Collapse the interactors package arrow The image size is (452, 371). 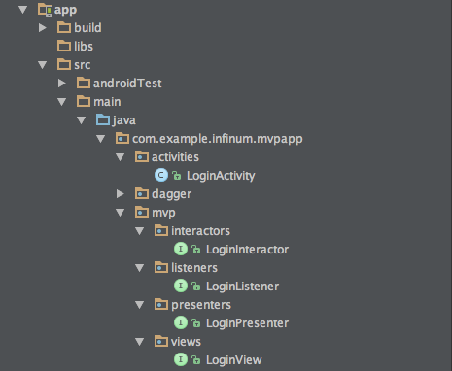click(139, 231)
